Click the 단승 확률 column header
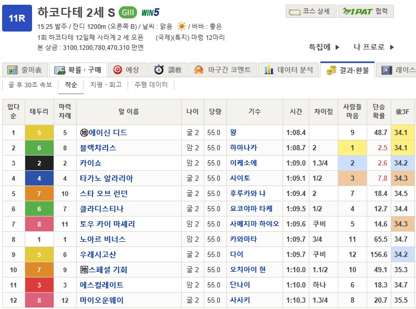 point(379,112)
